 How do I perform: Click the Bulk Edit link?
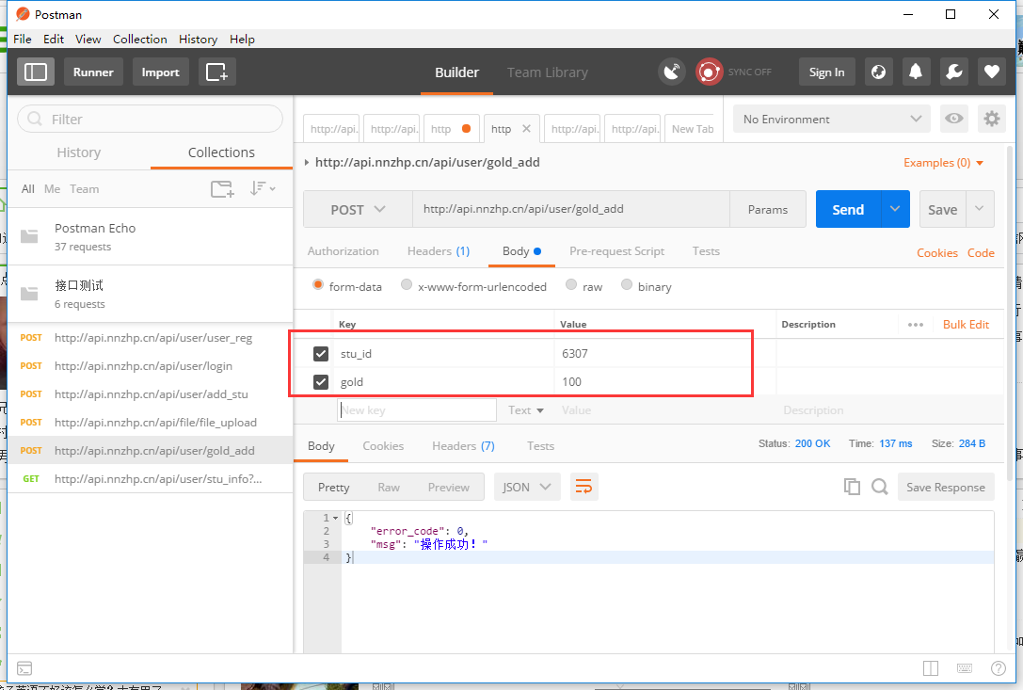coord(966,325)
